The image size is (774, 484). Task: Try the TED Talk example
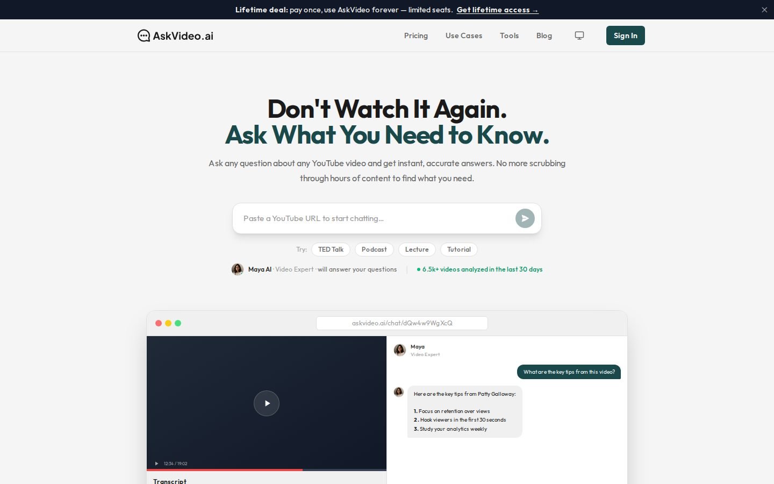pyautogui.click(x=331, y=250)
